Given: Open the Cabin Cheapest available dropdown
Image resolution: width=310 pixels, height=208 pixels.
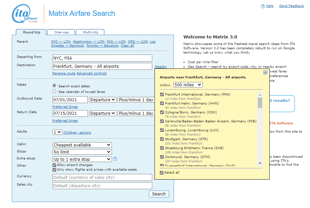Looking at the screenshot, I should point(82,145).
